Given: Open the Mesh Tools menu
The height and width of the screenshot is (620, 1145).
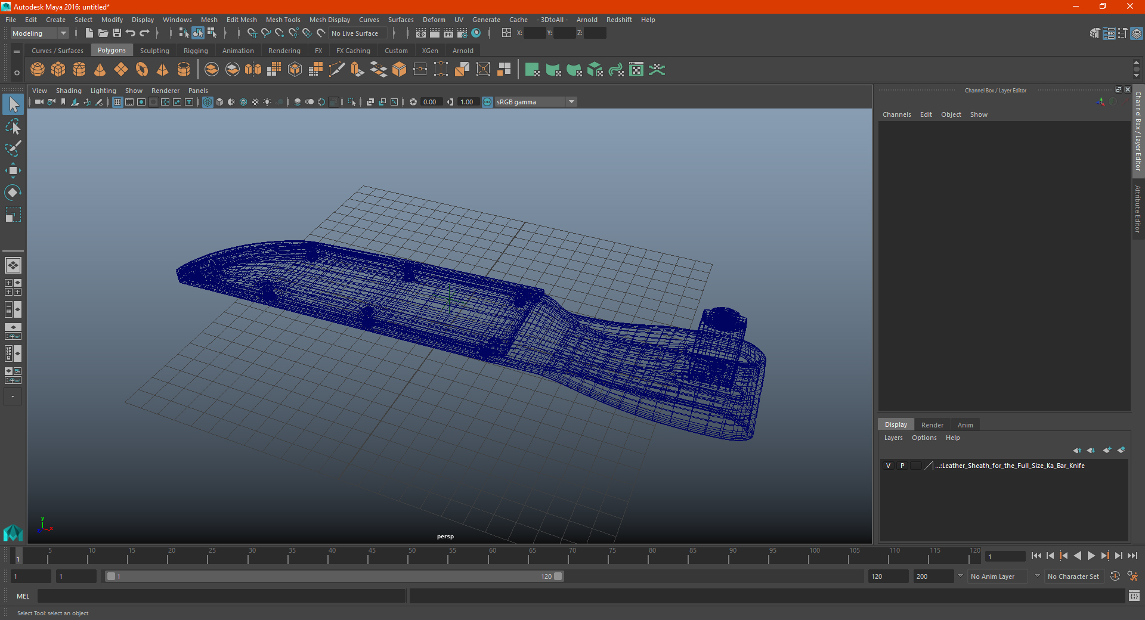Looking at the screenshot, I should coord(283,20).
